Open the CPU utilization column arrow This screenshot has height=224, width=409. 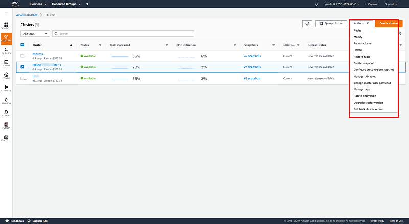coord(235,45)
